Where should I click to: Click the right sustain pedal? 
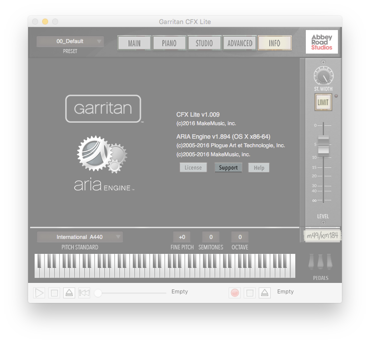329,262
